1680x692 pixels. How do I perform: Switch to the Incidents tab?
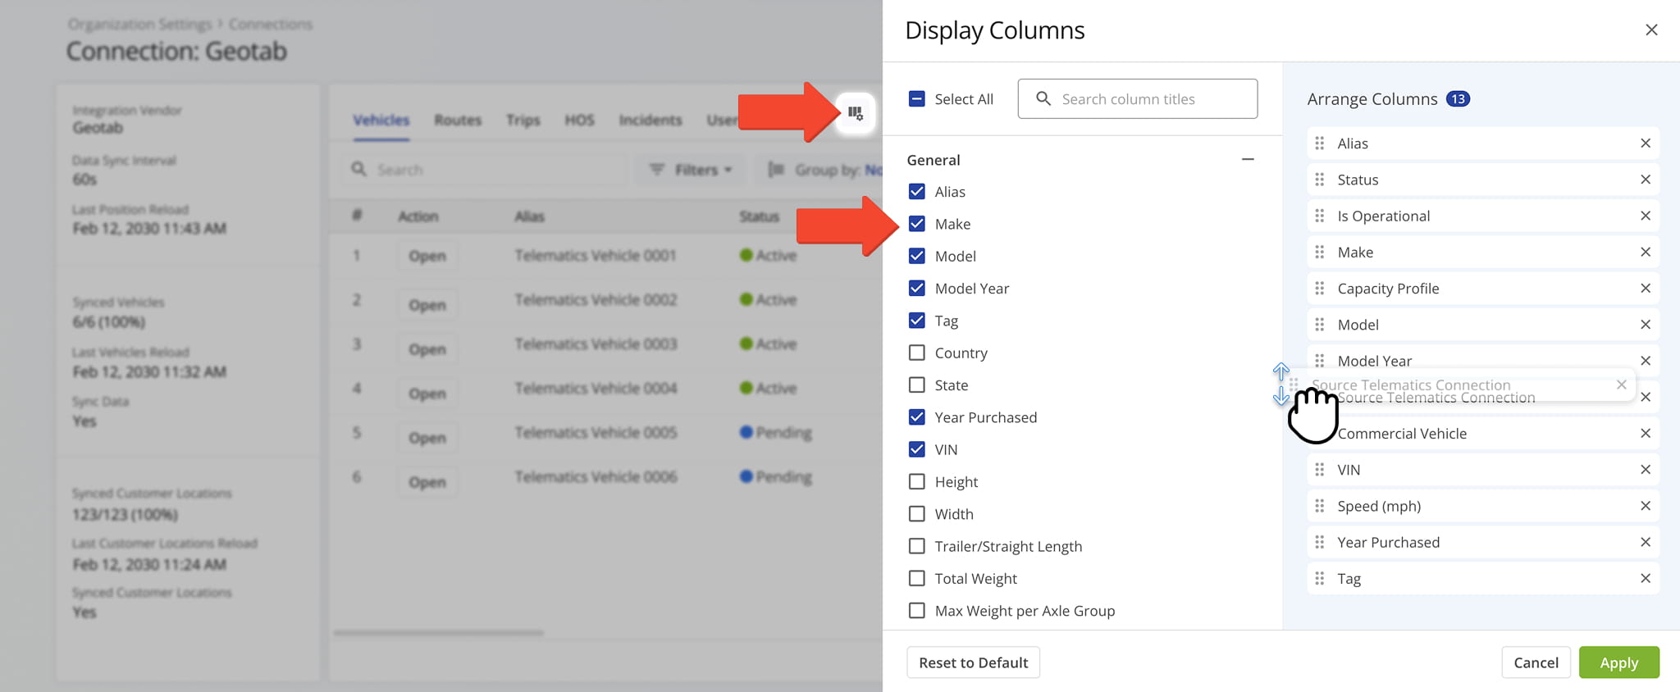pos(651,121)
